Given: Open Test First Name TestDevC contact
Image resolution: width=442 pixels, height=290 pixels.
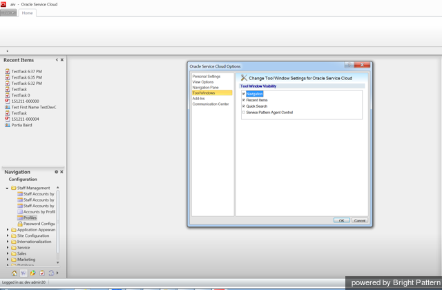Looking at the screenshot, I should point(30,107).
